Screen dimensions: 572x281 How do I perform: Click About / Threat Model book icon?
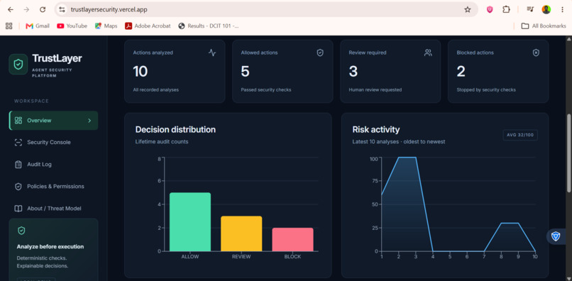18,209
